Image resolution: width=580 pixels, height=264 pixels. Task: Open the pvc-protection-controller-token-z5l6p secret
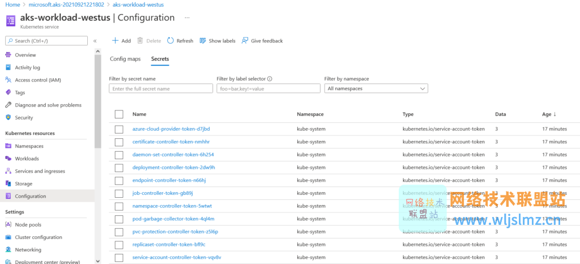tap(176, 232)
